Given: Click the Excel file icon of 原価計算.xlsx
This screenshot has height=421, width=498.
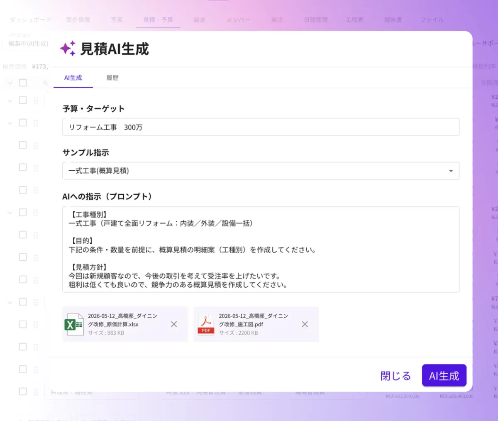Looking at the screenshot, I should pos(74,324).
